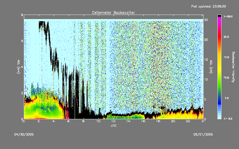Click the '2' tick on the km axis
Image resolution: width=239 pixels, height=149 pixels.
click(x=22, y=93)
